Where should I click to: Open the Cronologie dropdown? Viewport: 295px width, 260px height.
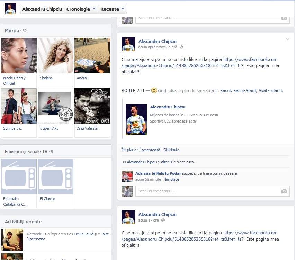click(x=81, y=9)
